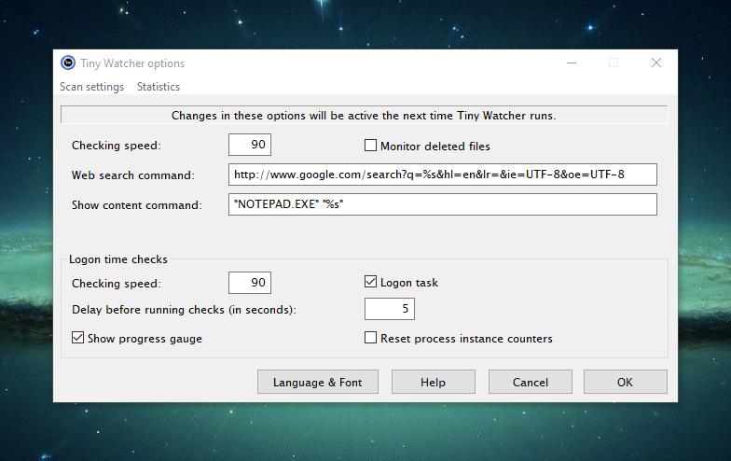Click the Logon time Checking speed field
Screen dimensions: 731x461
[250, 283]
